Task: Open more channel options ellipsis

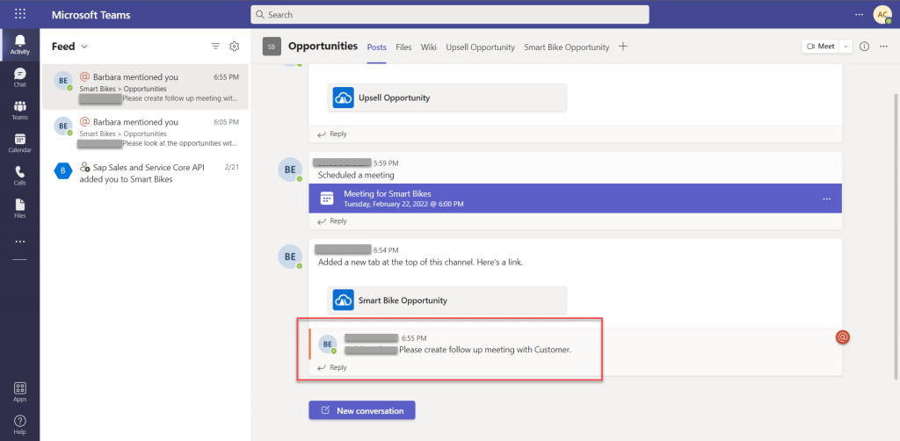Action: 883,47
